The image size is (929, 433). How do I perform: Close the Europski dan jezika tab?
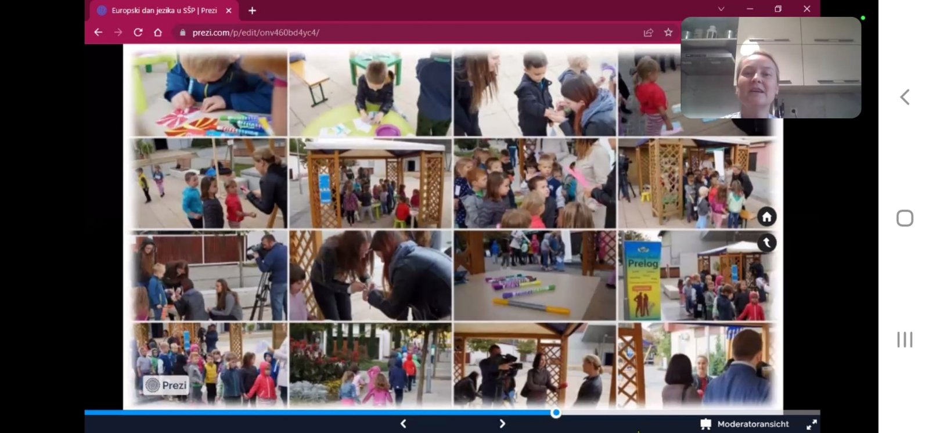(x=228, y=10)
